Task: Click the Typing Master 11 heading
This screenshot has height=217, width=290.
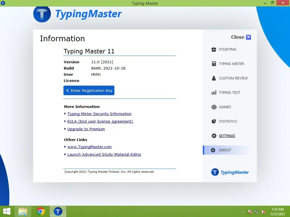Action: pos(89,51)
